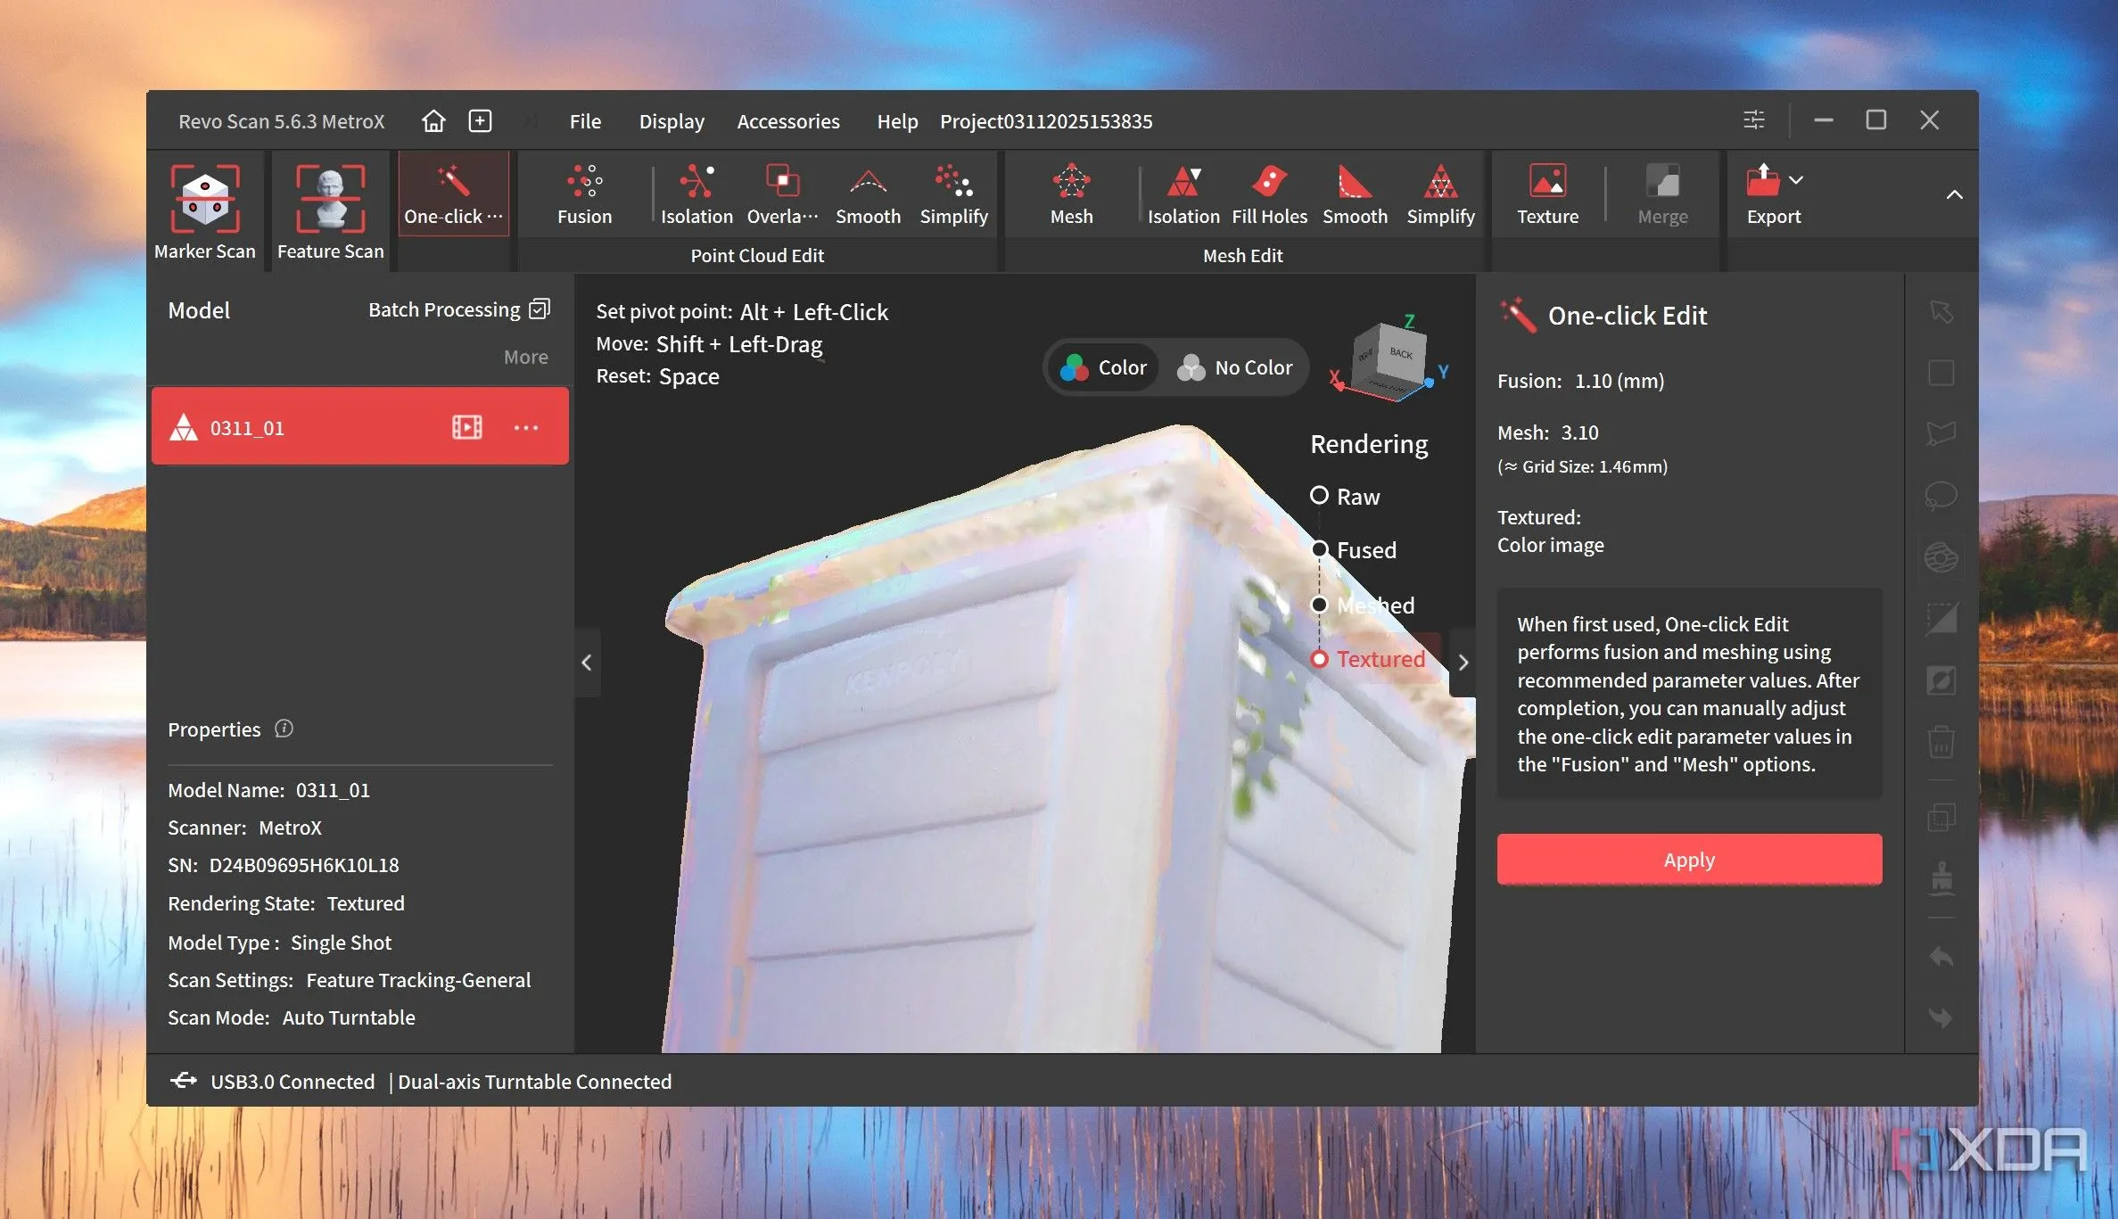Image resolution: width=2118 pixels, height=1219 pixels.
Task: Open 0311_01 model options menu
Action: [x=526, y=427]
